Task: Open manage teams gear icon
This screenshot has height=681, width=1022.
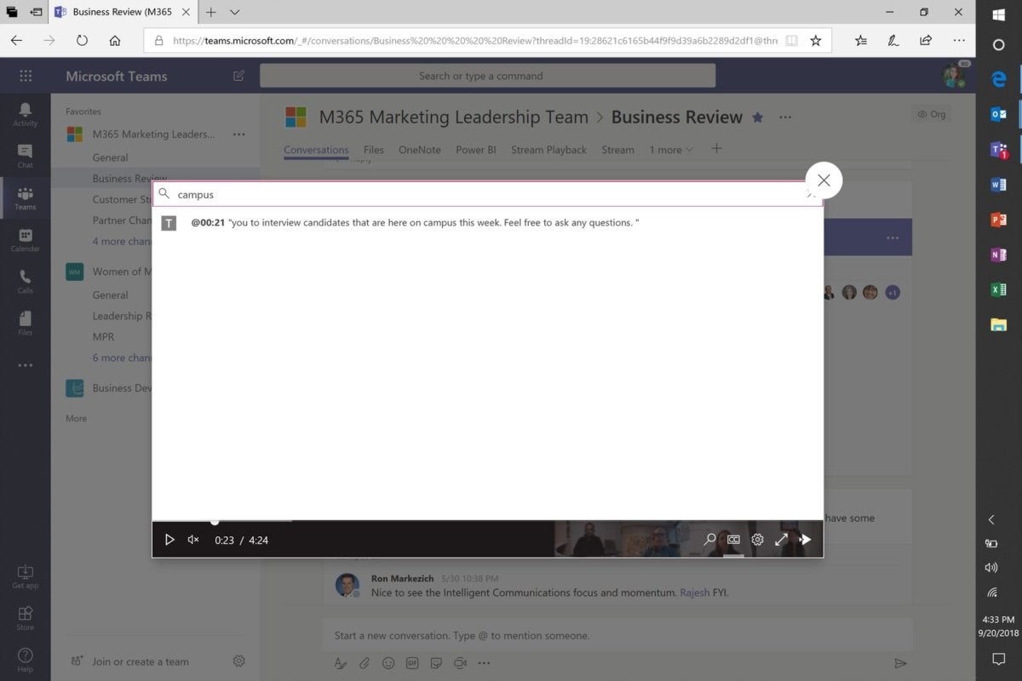Action: coord(239,661)
